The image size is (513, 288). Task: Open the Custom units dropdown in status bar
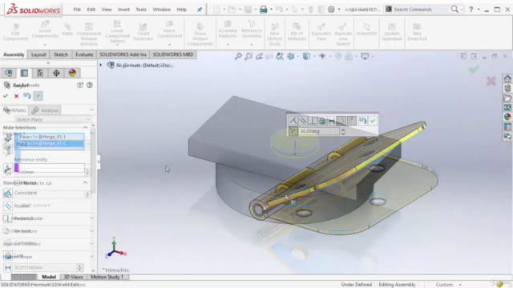[460, 285]
